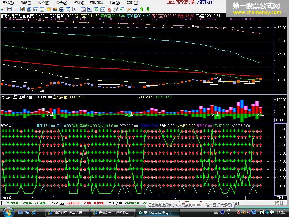Select the wave indicator chart icon

point(83,9)
